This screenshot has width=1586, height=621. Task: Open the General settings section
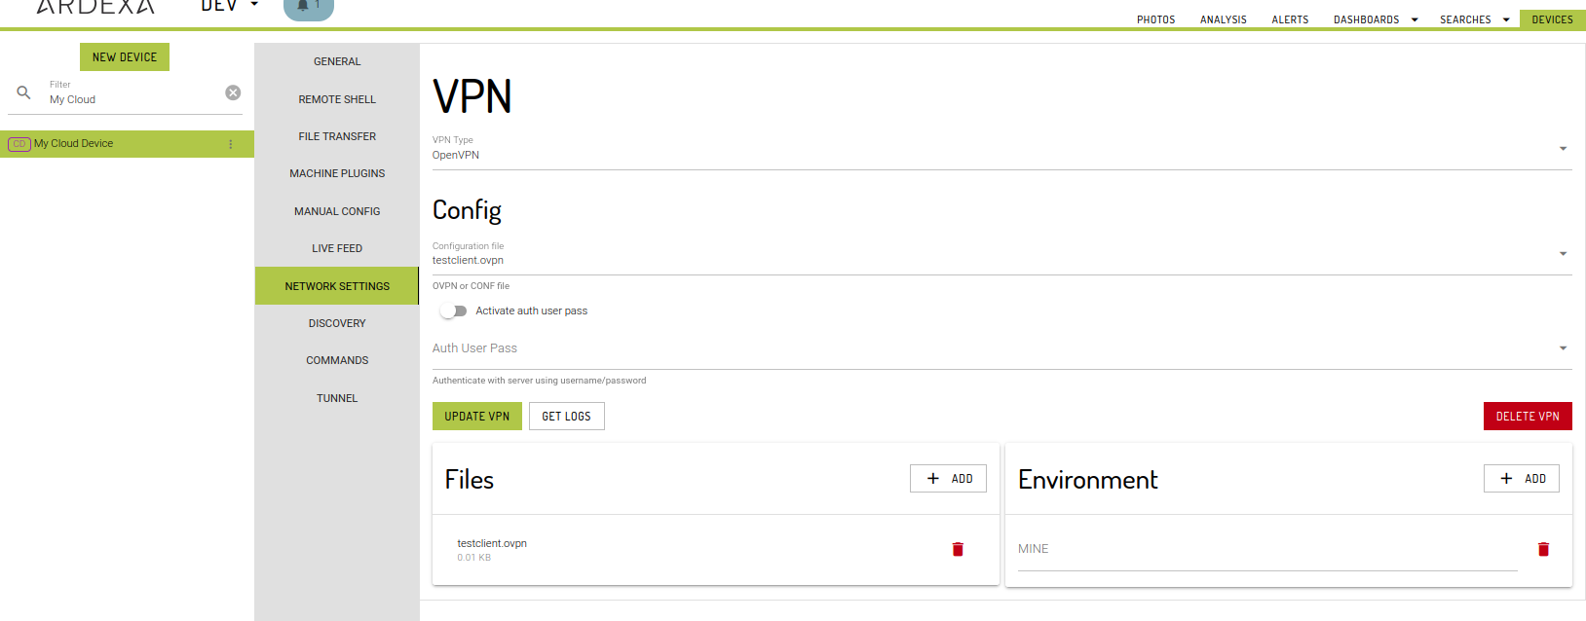pos(337,61)
